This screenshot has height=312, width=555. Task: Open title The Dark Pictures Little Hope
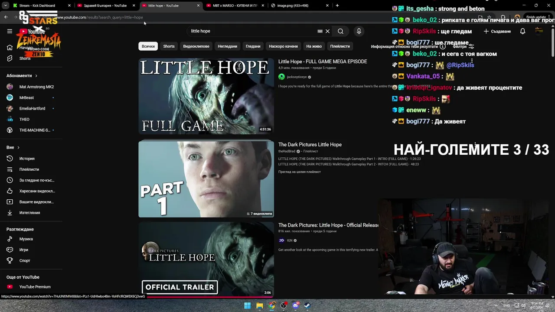tap(310, 145)
